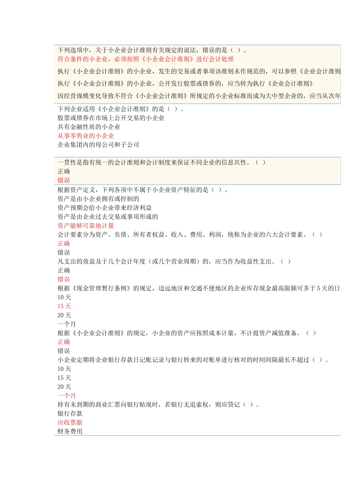Viewport: 341px width, 483px height.
Task: Select the option '资产预期会给小企业带来经济利益'
Action: 104,208
